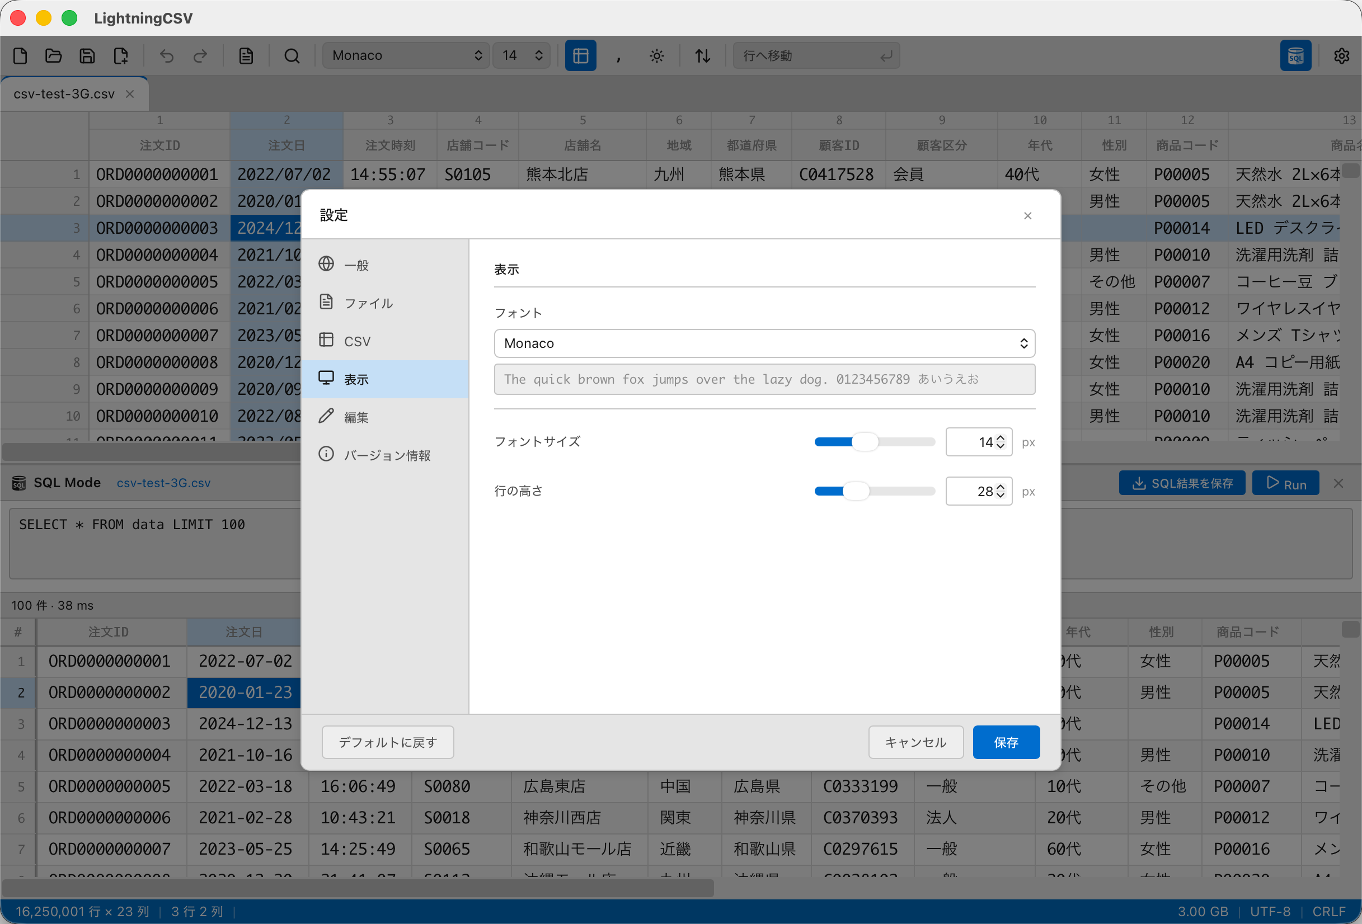The image size is (1362, 924).
Task: Click the フォントサイズ stepper arrows
Action: (1001, 442)
